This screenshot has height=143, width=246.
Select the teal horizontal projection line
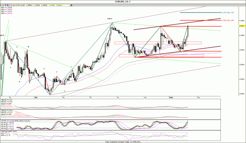click(x=201, y=13)
